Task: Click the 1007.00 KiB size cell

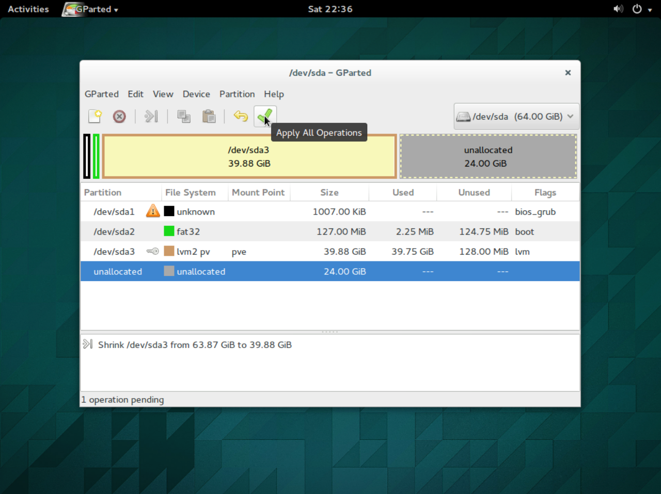Action: [x=339, y=211]
